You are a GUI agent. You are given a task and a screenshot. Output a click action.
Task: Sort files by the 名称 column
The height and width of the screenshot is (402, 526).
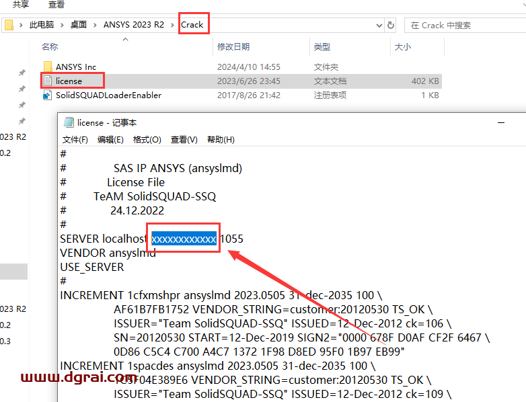click(50, 47)
